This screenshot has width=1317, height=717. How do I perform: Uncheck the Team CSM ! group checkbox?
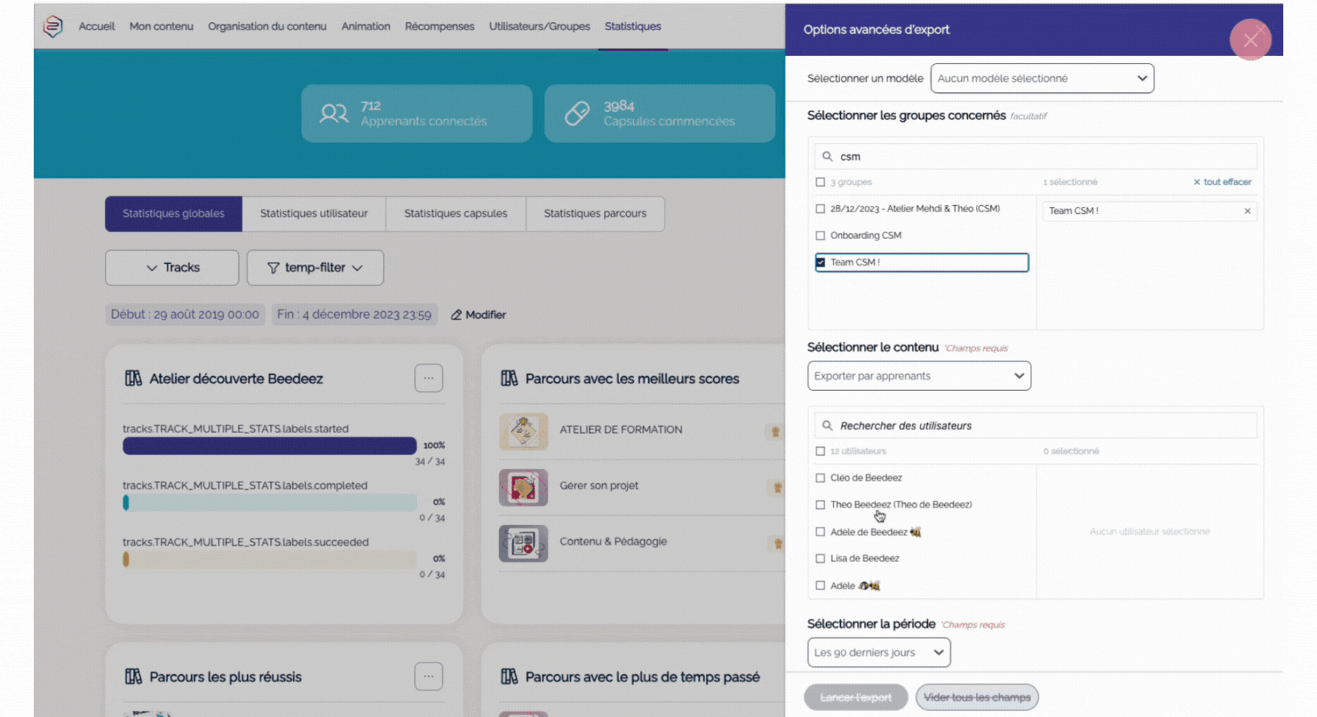pos(820,263)
